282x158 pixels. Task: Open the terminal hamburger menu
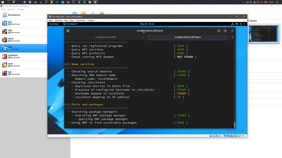coord(225,31)
